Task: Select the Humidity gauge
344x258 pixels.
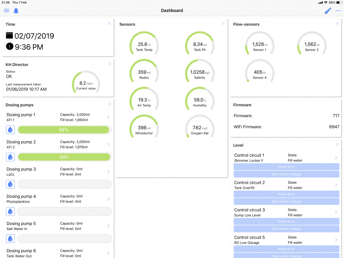Action: coord(200,99)
